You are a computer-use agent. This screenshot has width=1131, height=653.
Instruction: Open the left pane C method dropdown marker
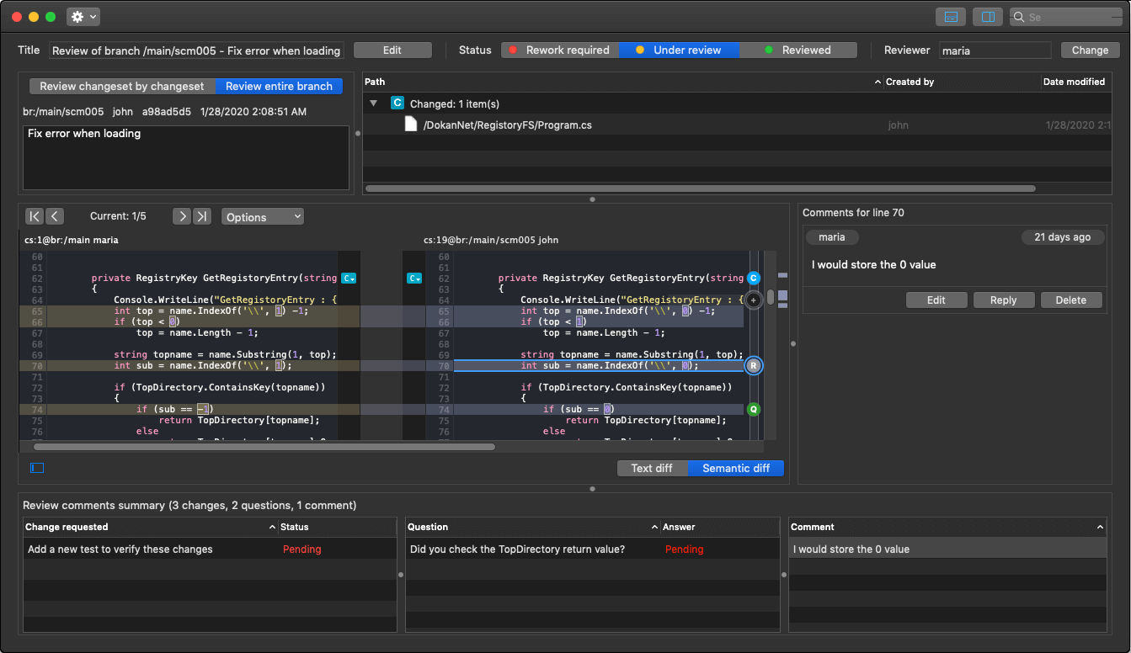pyautogui.click(x=349, y=278)
